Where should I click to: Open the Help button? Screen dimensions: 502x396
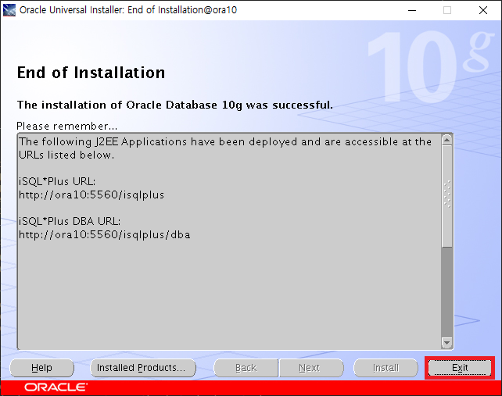coord(41,368)
